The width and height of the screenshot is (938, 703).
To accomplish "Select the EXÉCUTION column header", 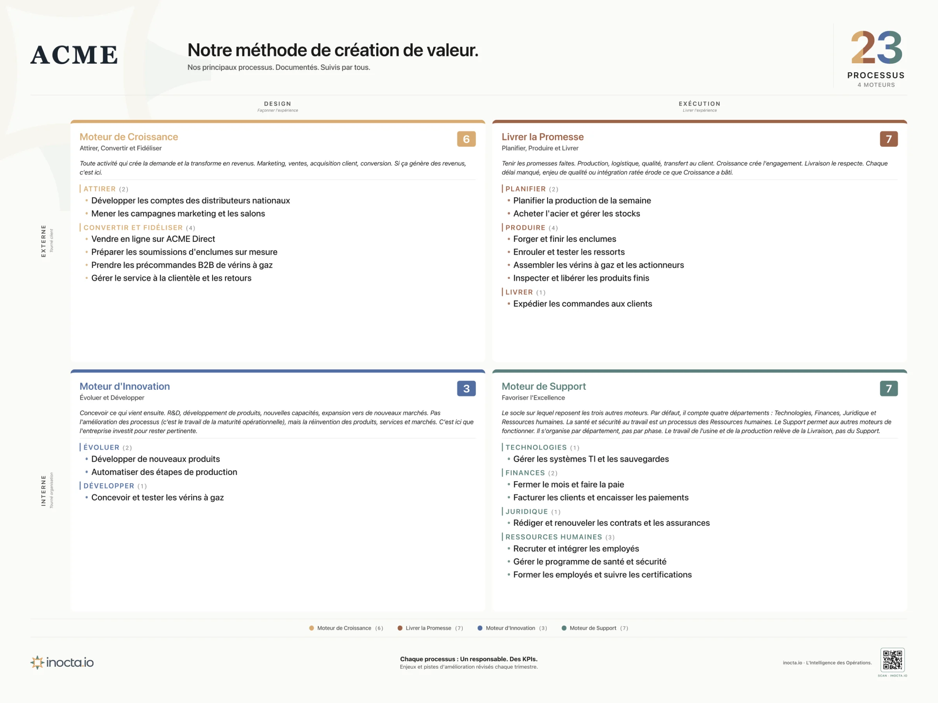I will click(x=700, y=104).
